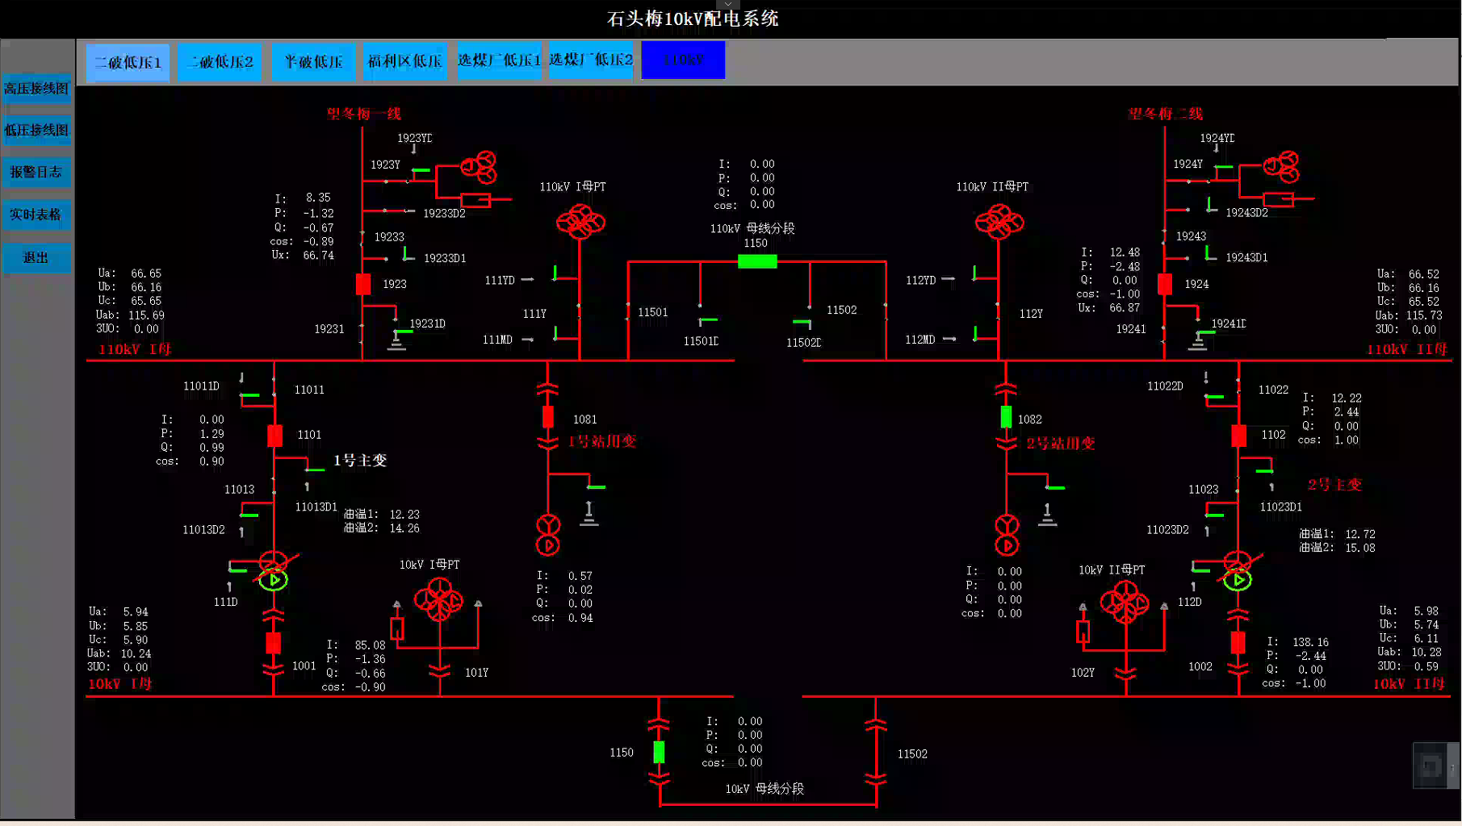1462x826 pixels.
Task: Toggle the green 1150 110kV bus section breaker
Action: [x=757, y=261]
